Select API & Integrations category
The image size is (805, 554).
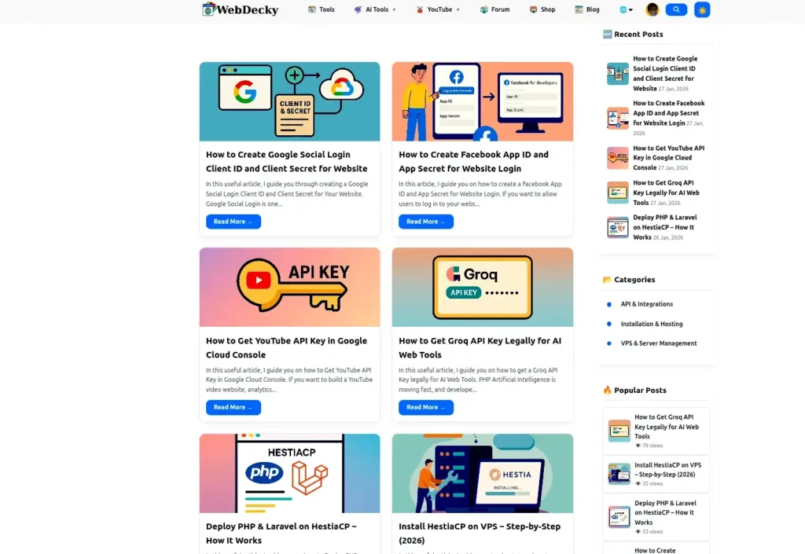click(646, 304)
